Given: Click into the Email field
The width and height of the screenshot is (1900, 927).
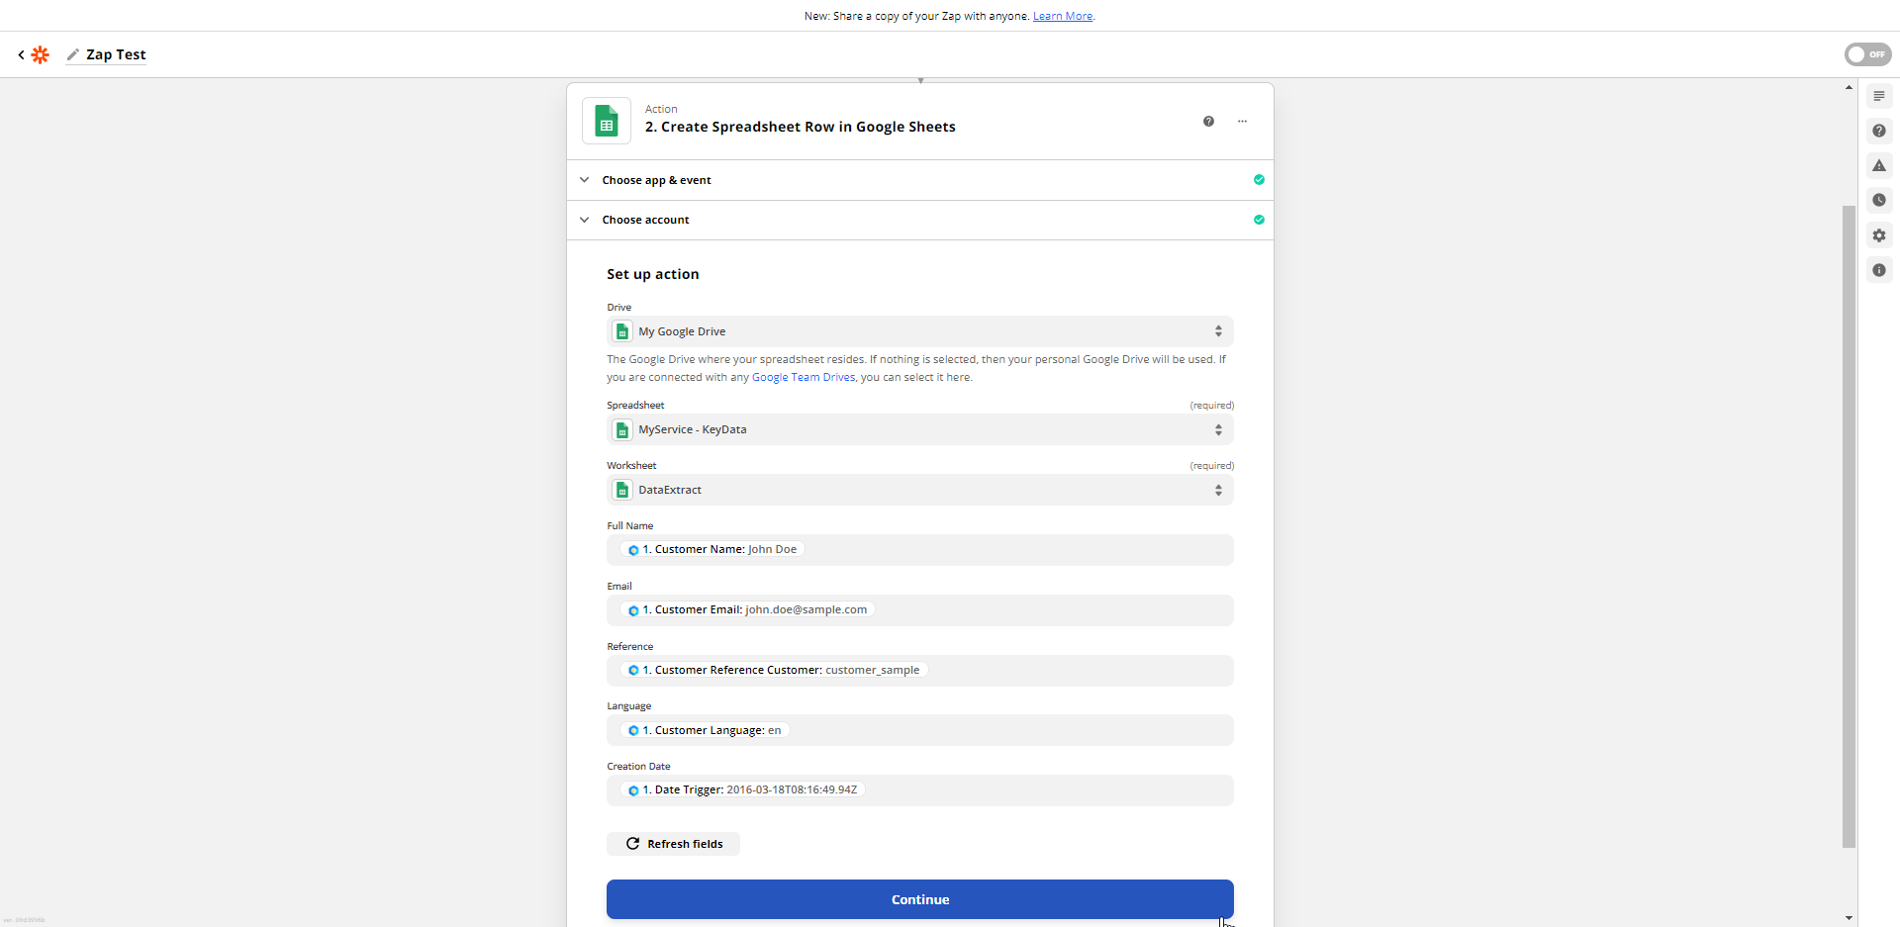Looking at the screenshot, I should [x=919, y=610].
